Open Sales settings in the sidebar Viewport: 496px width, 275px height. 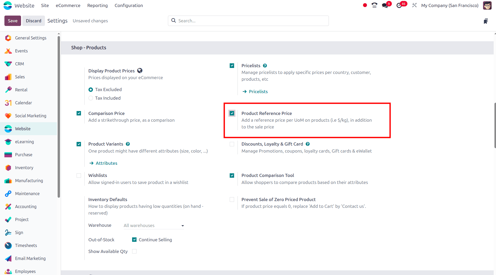click(28, 77)
